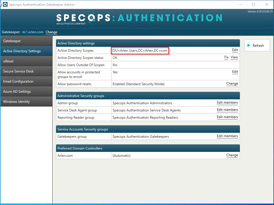Maximize the Gatekeeper Admin window
274x205 pixels.
254,4
